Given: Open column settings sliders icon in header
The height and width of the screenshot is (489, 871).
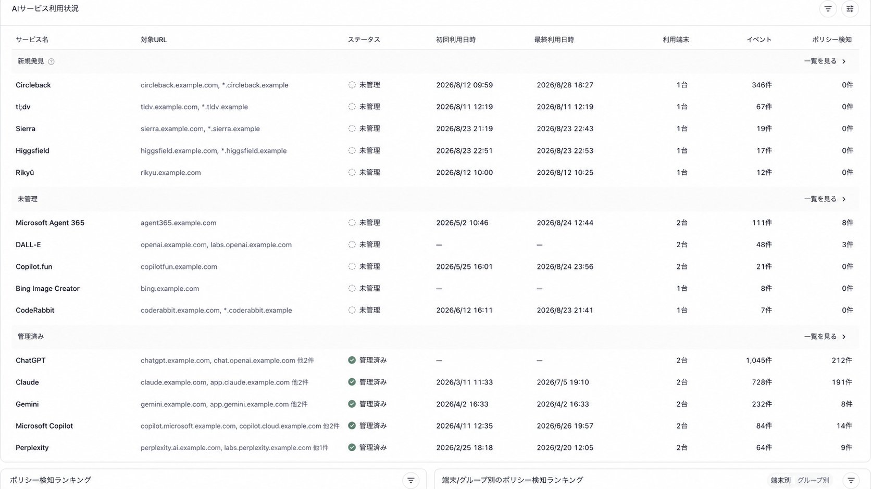Looking at the screenshot, I should pos(850,9).
